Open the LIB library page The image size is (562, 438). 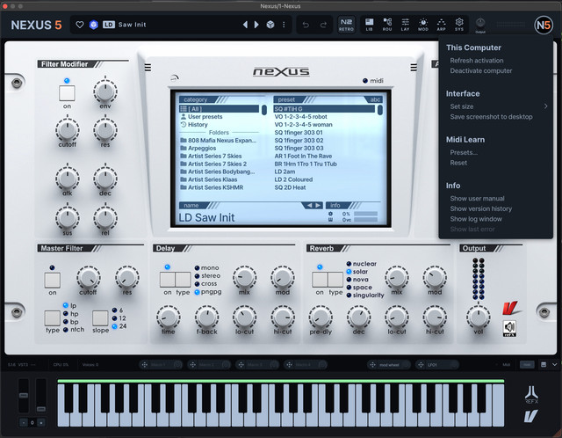369,25
